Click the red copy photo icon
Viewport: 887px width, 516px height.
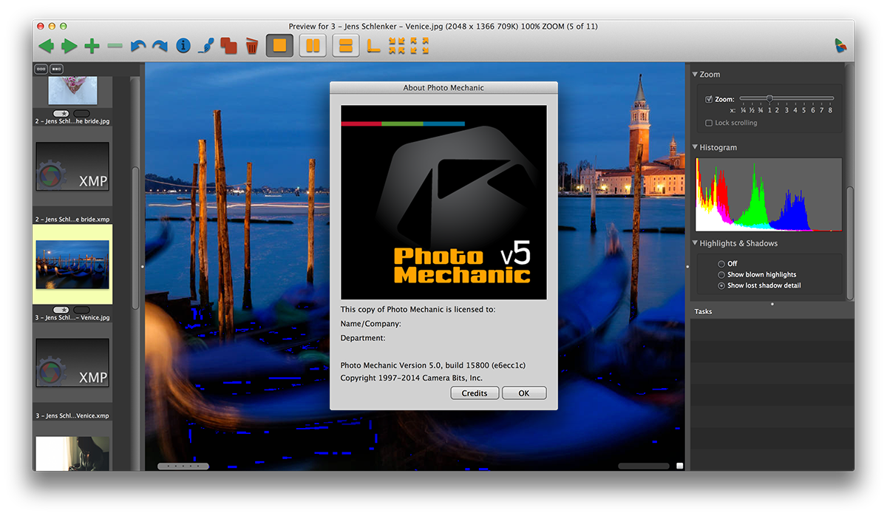tap(229, 47)
